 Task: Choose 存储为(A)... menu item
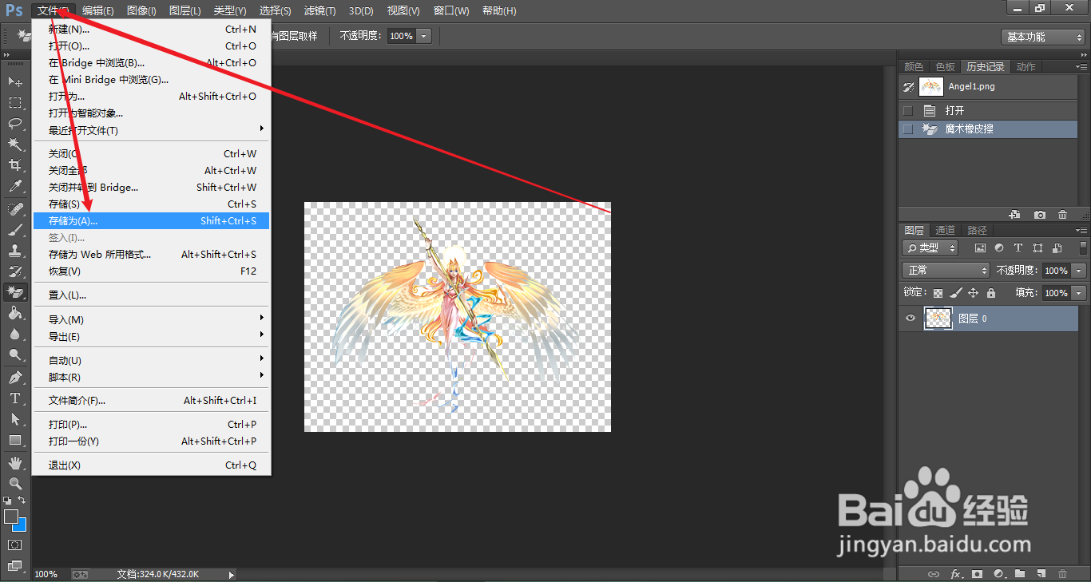(151, 220)
